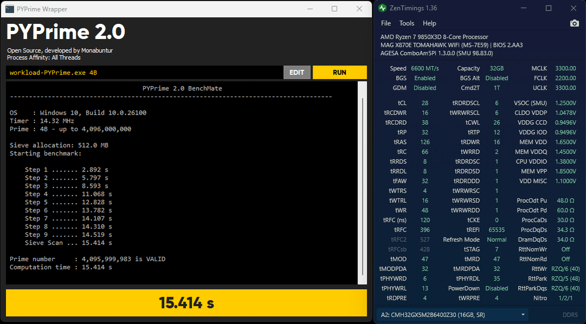Viewport: 586px width, 324px height.
Task: Maximize the ZenTimings window
Action: (549, 8)
